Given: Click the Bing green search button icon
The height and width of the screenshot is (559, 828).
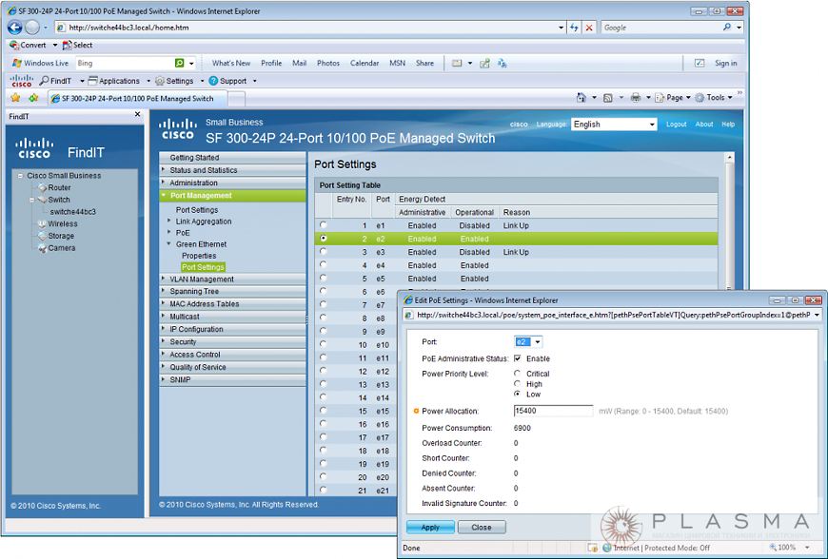Looking at the screenshot, I should [180, 63].
